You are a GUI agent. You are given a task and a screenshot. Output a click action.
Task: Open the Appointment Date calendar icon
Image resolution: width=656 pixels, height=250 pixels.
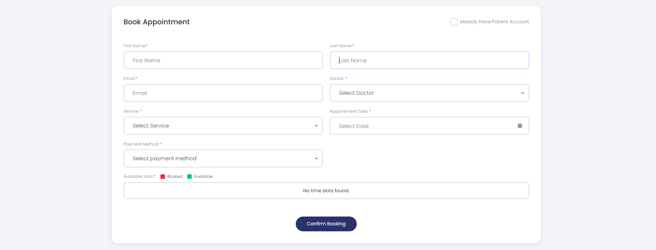pos(520,126)
